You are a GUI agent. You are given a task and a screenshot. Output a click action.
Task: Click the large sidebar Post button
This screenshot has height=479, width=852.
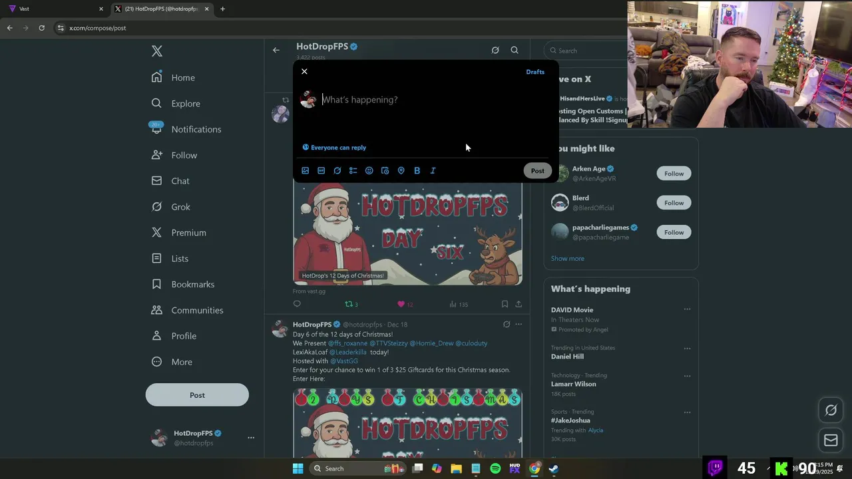[197, 395]
